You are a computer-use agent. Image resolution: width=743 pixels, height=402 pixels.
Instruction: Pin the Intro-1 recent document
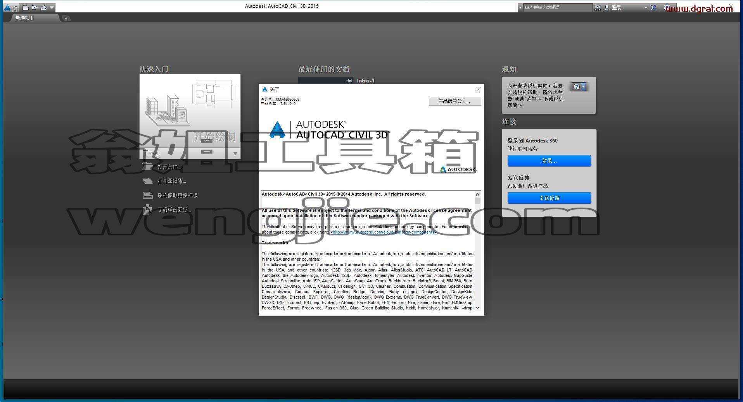pos(349,81)
